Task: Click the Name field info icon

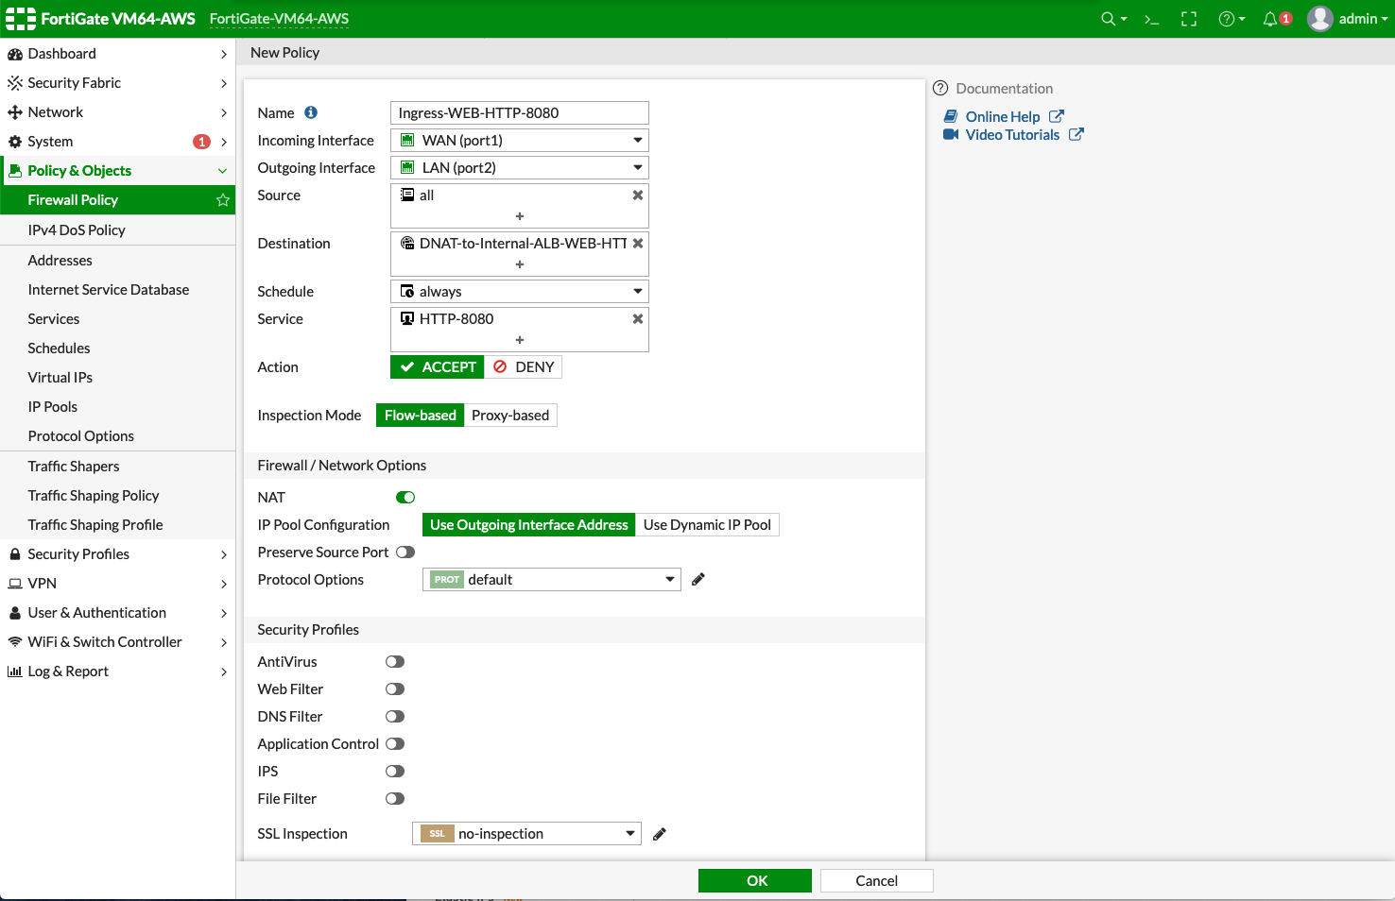Action: click(x=311, y=112)
